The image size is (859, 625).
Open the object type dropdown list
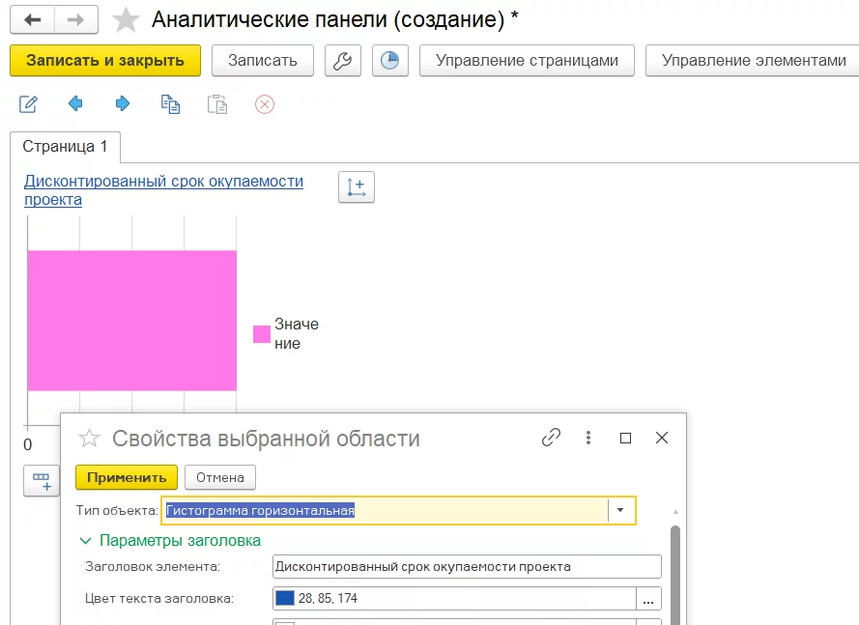tap(620, 509)
